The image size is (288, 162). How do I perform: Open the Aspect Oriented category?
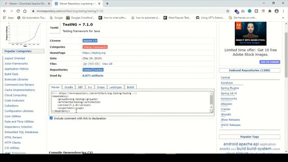15,58
